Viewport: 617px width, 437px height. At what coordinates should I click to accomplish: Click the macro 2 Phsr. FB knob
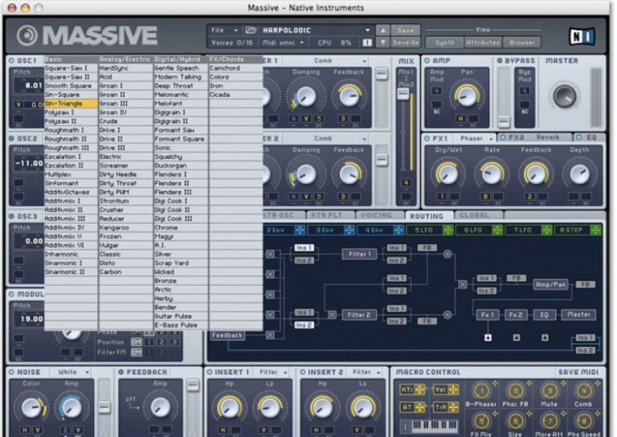click(515, 391)
